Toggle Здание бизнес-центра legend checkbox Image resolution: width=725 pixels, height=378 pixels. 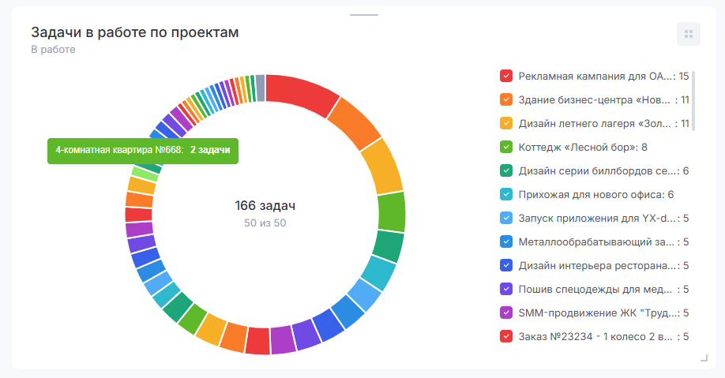[x=506, y=100]
